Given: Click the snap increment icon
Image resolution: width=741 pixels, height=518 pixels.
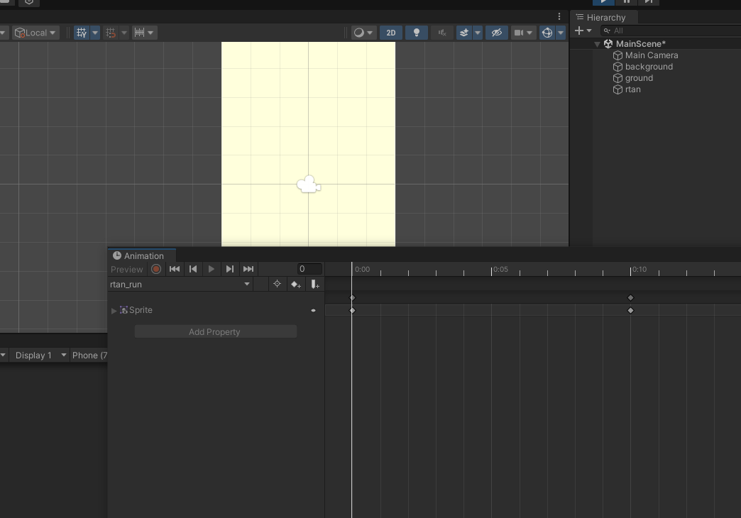Looking at the screenshot, I should pyautogui.click(x=139, y=33).
